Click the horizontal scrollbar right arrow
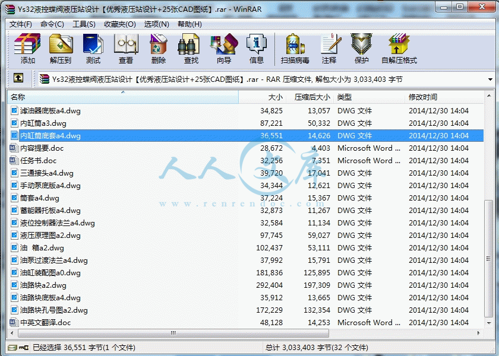Screen dimensions: 499x356 (x=479, y=333)
